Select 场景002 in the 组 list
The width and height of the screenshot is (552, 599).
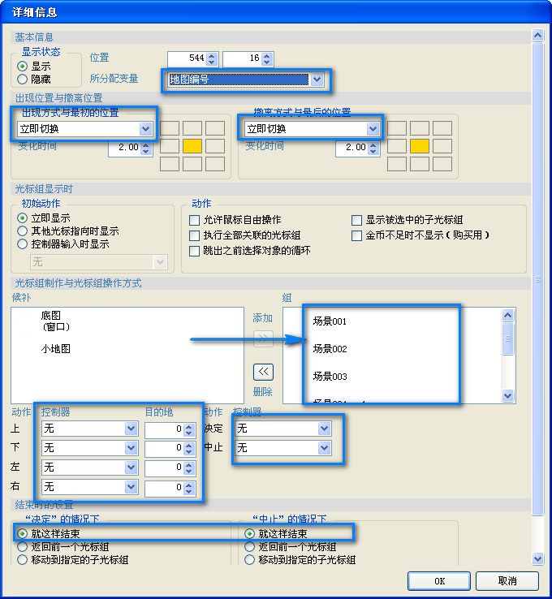330,349
